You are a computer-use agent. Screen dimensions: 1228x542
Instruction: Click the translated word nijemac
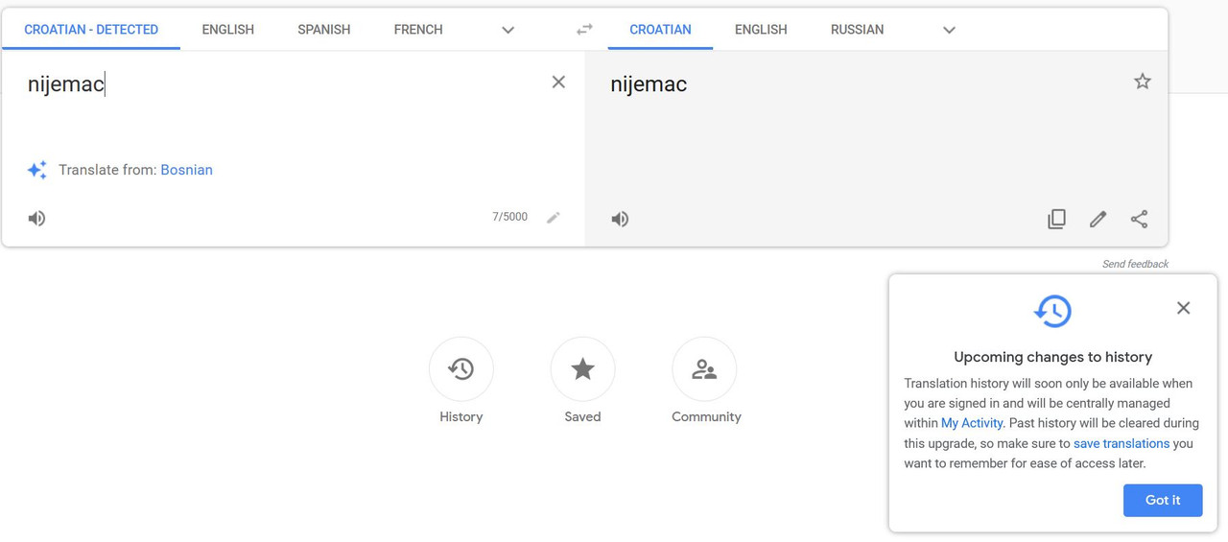coord(649,84)
